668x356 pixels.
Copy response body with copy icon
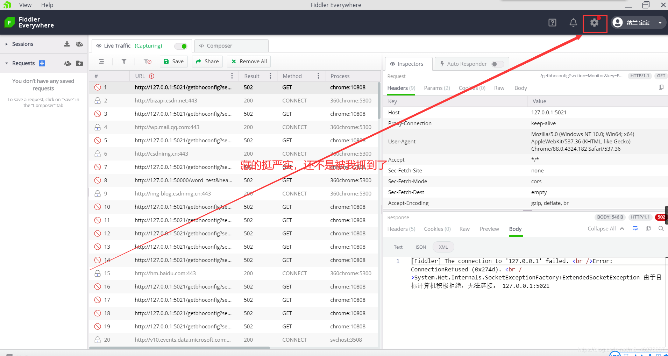648,229
